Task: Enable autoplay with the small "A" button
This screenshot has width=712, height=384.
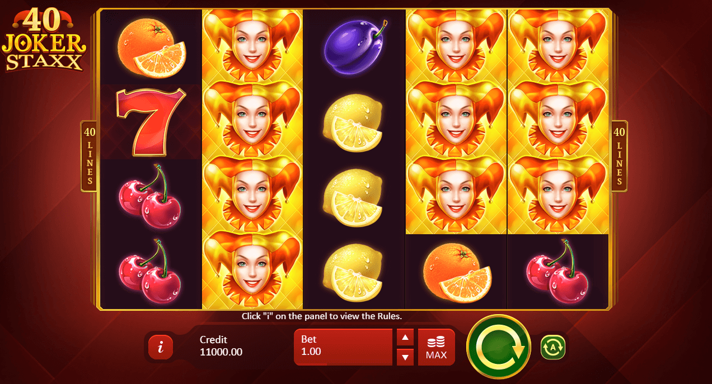Action: [x=553, y=347]
